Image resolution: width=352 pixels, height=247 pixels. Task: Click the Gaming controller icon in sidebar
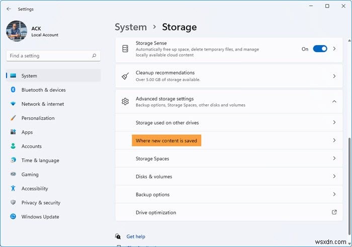pyautogui.click(x=13, y=174)
